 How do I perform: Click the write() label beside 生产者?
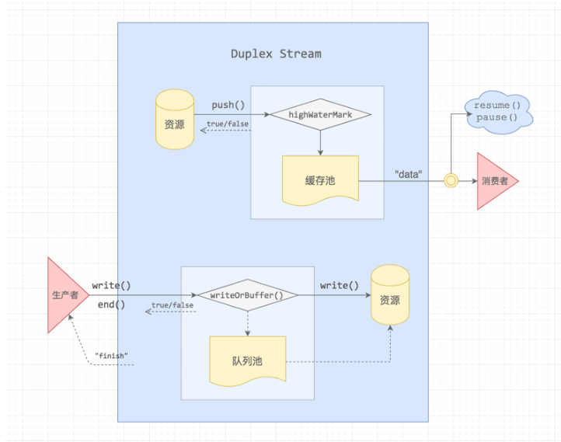[111, 285]
